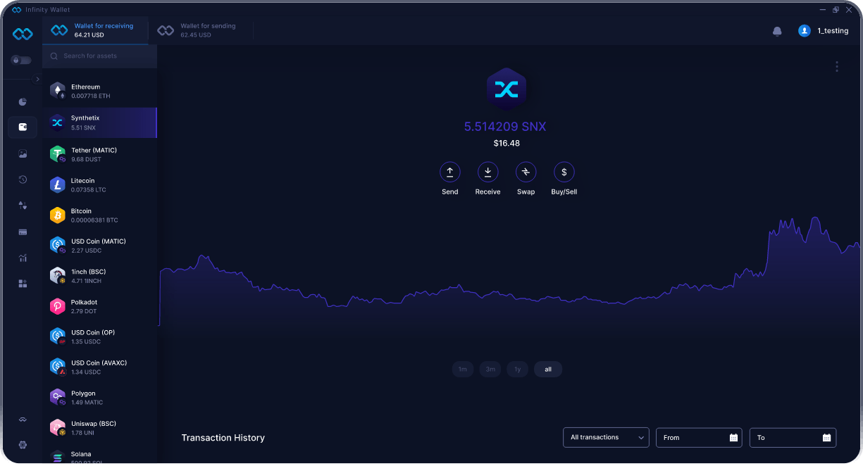The height and width of the screenshot is (466, 863).
Task: Open the three-dot options menu
Action: click(837, 66)
